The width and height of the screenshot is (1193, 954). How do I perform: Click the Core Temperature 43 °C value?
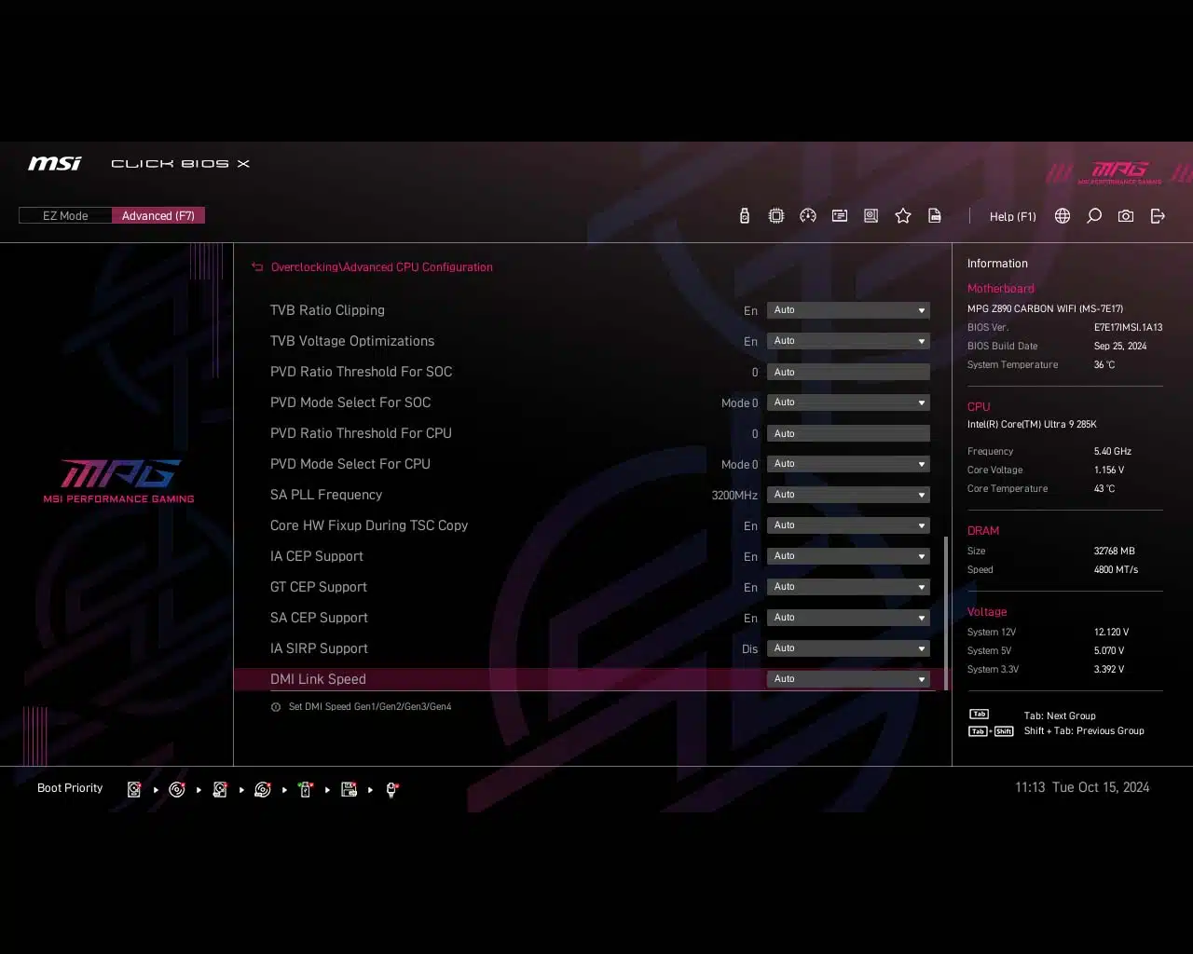tap(1104, 488)
